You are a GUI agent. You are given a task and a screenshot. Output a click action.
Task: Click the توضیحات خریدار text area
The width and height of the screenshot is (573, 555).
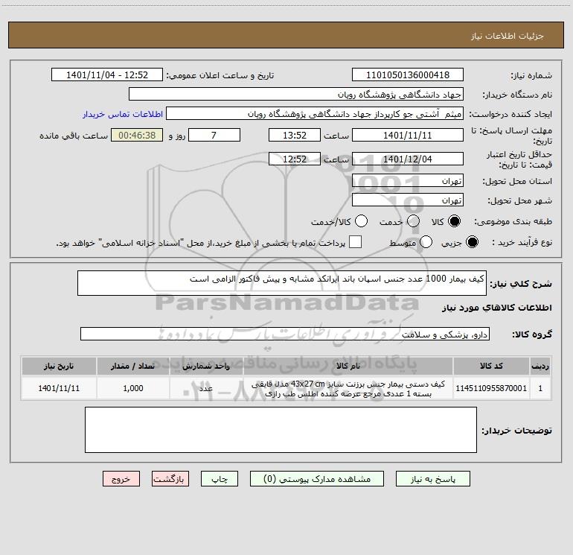pyautogui.click(x=281, y=430)
